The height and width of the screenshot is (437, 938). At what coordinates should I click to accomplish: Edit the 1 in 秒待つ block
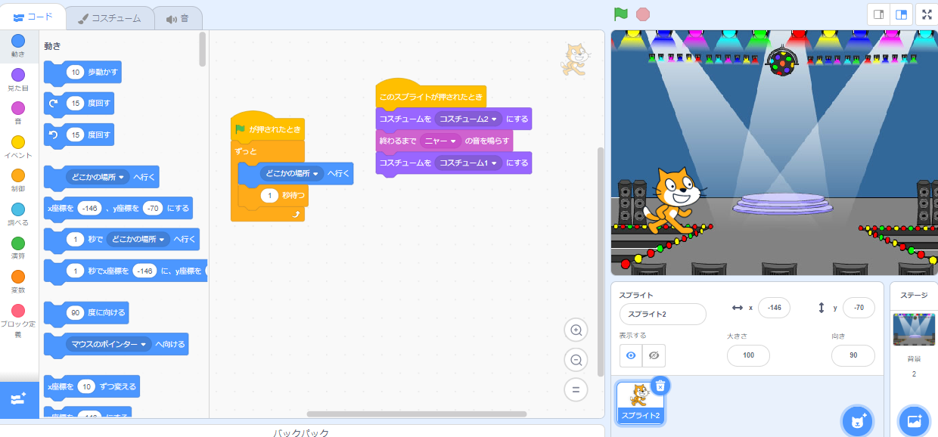(270, 196)
